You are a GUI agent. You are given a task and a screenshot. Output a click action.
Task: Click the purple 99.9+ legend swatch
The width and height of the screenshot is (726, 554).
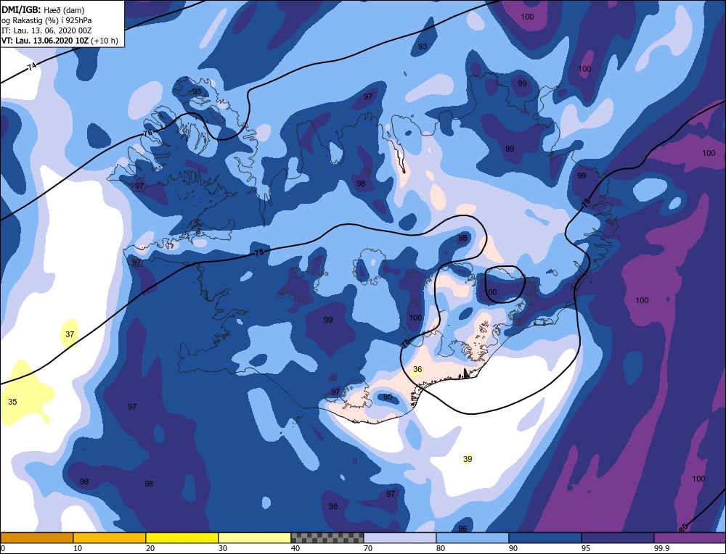coord(690,538)
